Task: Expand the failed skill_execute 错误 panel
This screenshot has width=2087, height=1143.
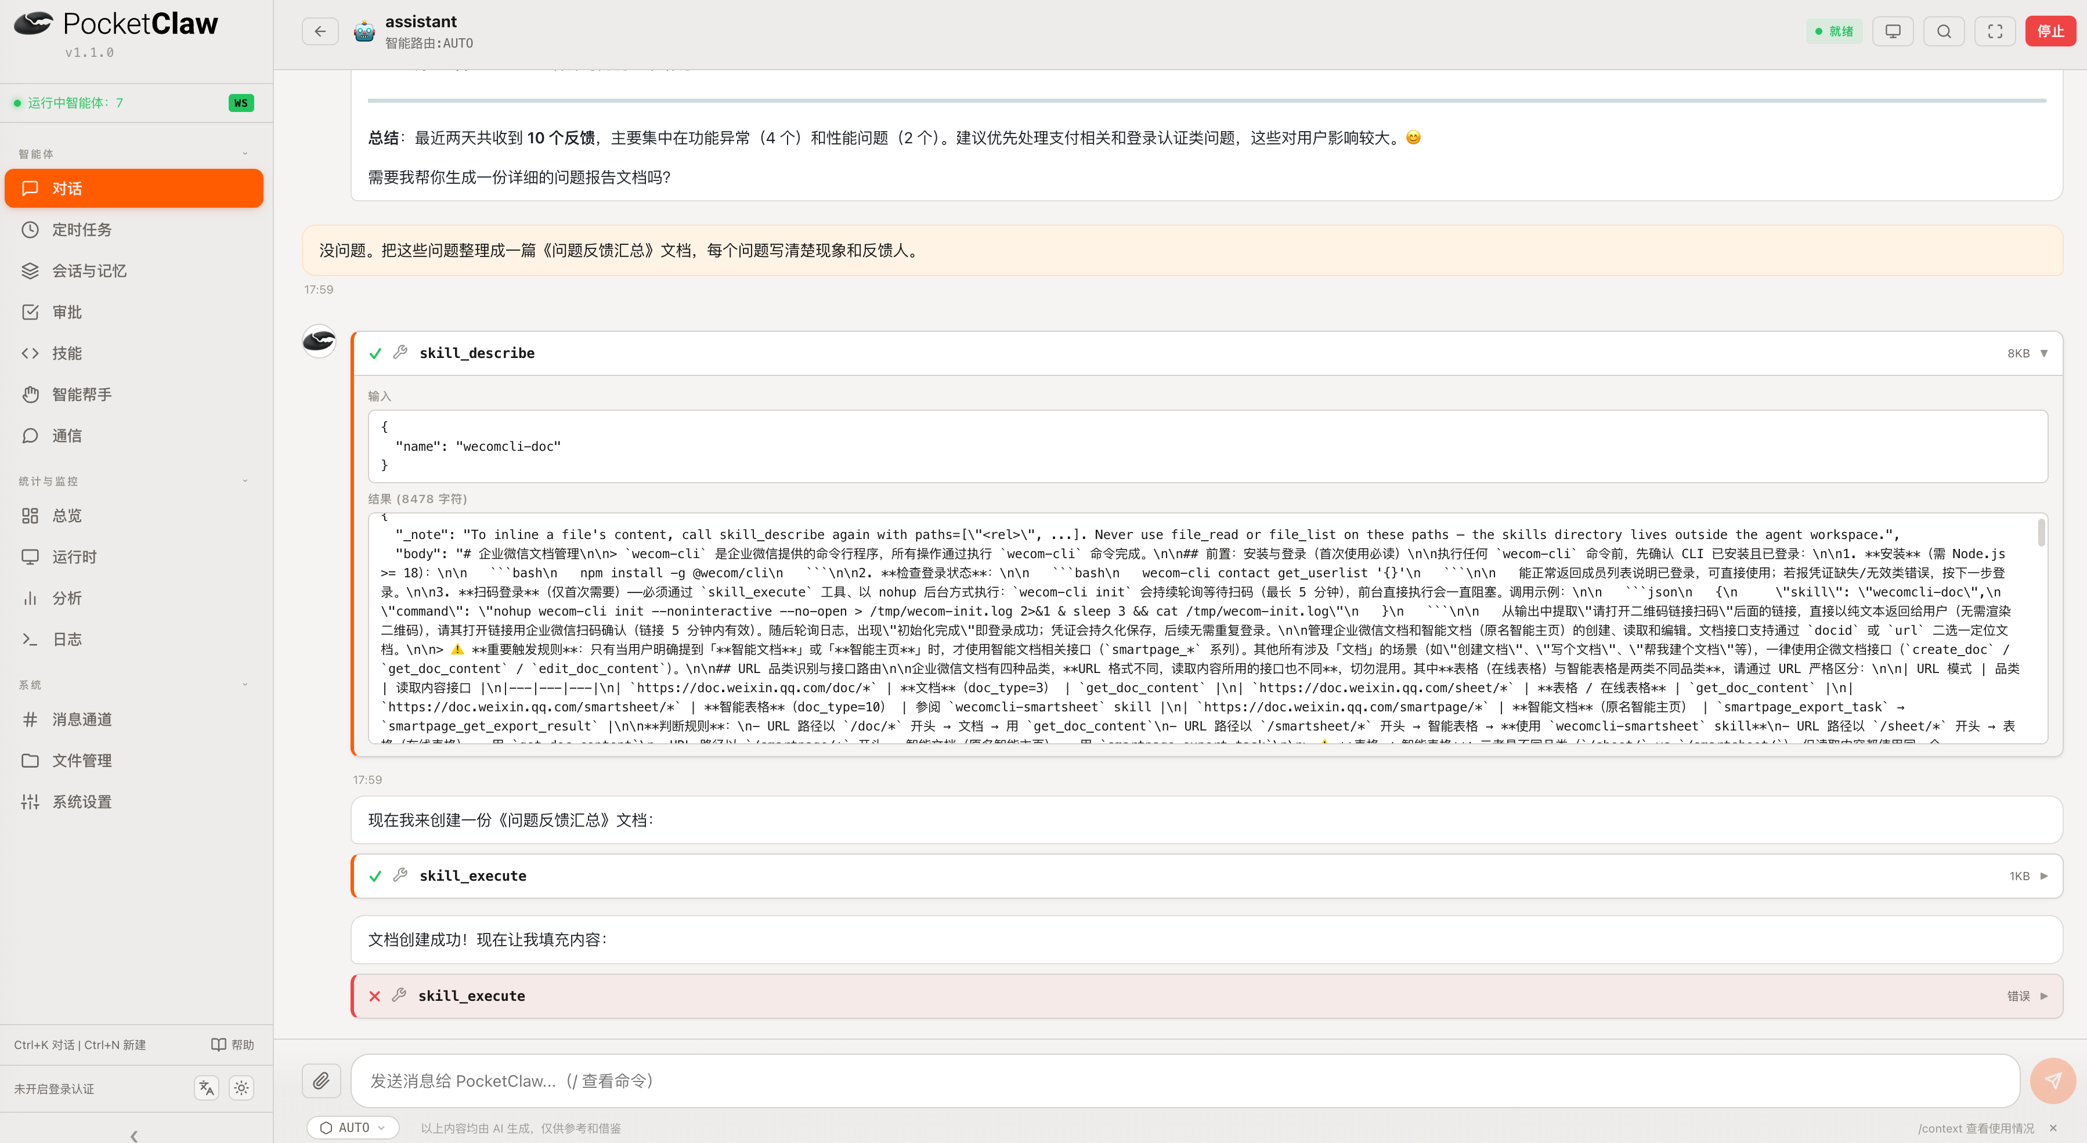Action: click(2043, 996)
